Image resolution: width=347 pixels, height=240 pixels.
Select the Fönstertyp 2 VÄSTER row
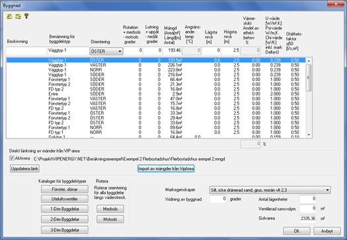156,104
